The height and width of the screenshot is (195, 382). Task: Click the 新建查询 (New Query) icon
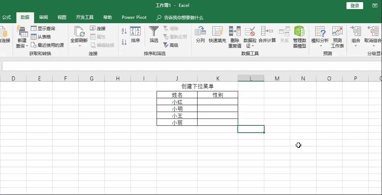(22, 31)
